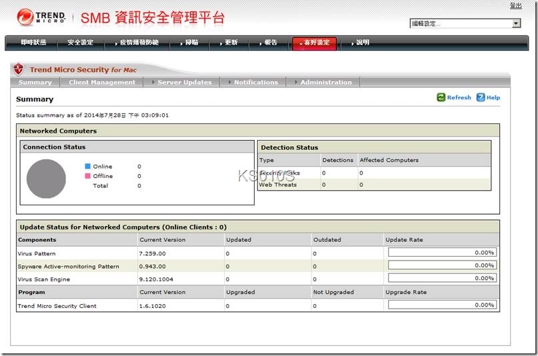Click the Virus Scan Engine row label
The height and width of the screenshot is (356, 538).
point(43,279)
